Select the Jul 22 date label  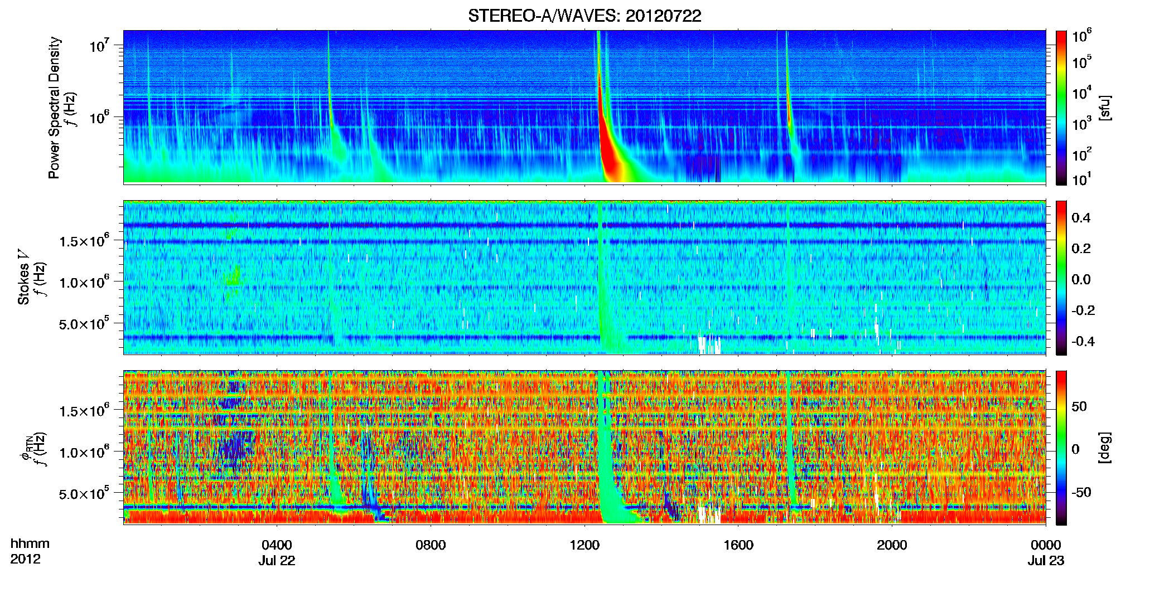(x=277, y=560)
